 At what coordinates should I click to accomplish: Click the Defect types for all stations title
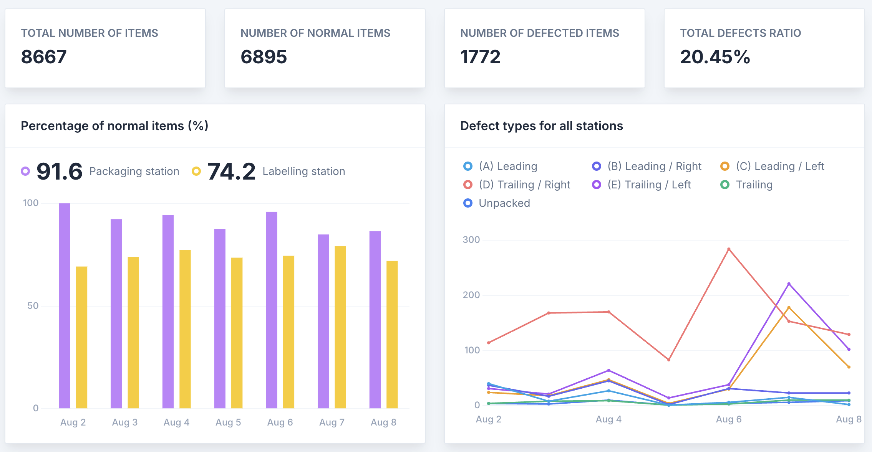point(542,126)
